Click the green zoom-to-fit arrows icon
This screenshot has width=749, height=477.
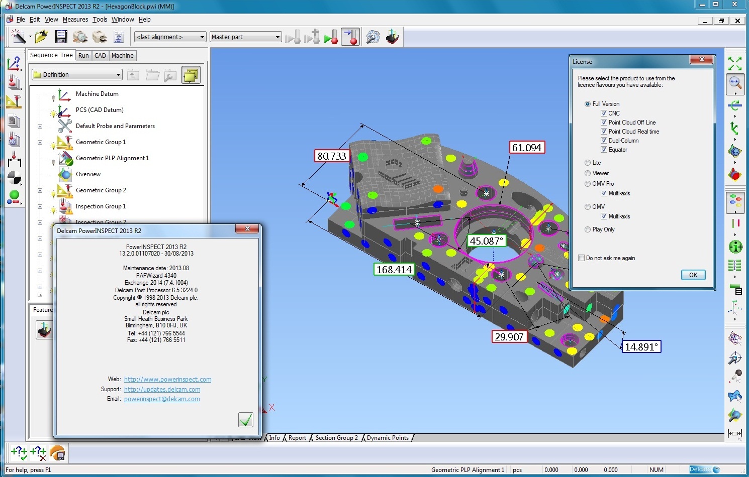pos(735,63)
